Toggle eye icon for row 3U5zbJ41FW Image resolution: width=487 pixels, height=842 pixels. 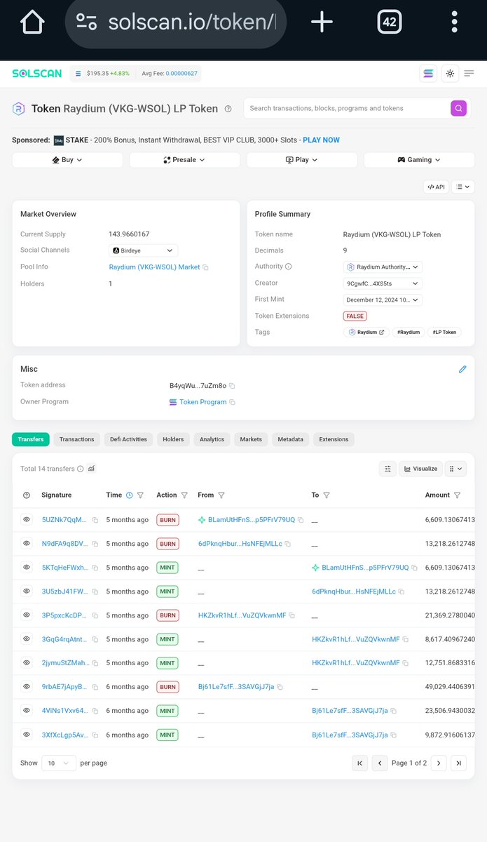click(x=27, y=592)
